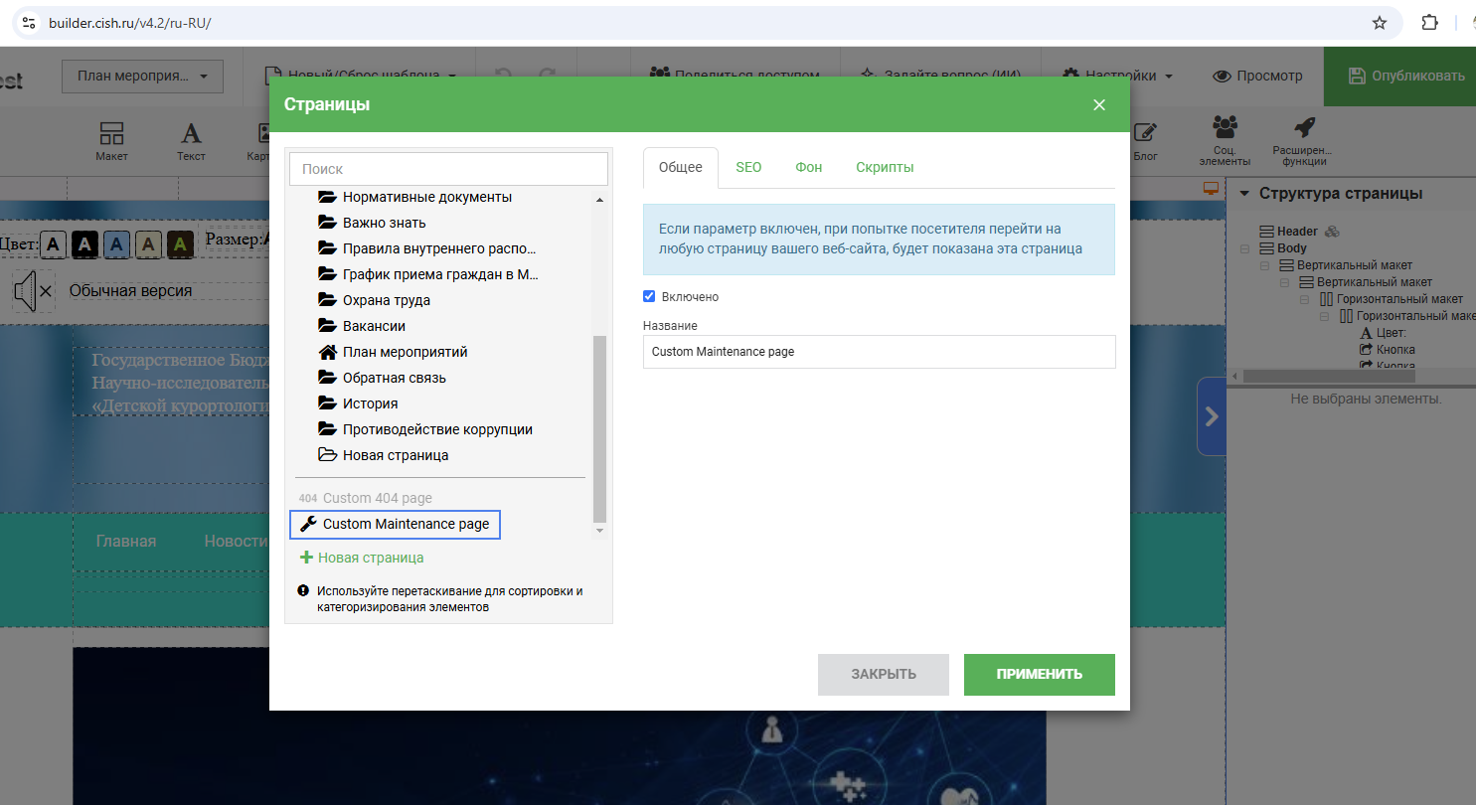Open the Соц. элементы tool
This screenshot has height=805, width=1476.
click(x=1225, y=128)
